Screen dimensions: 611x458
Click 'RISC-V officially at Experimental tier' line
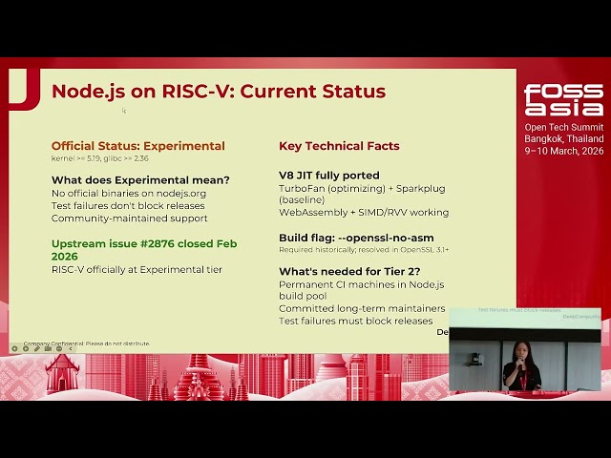point(137,269)
